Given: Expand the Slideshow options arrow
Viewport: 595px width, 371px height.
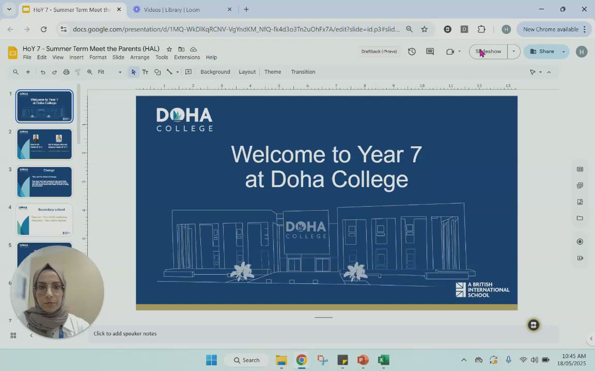Looking at the screenshot, I should pos(514,52).
